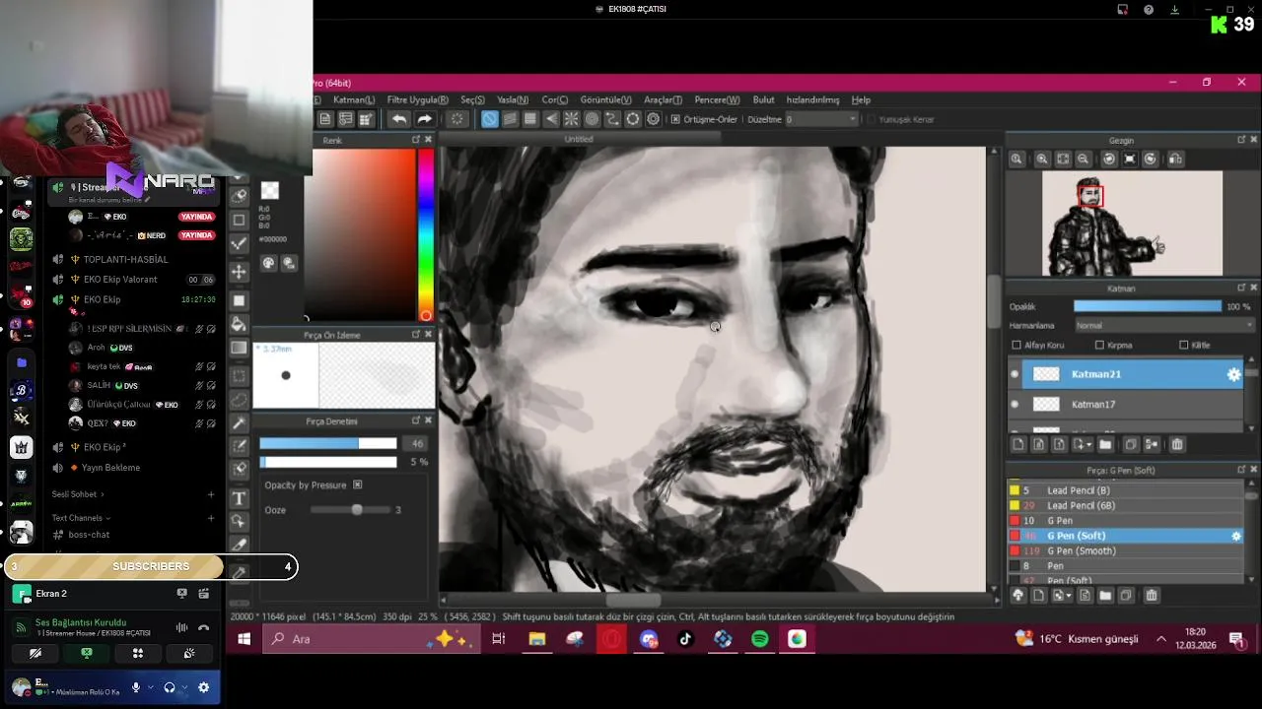Image resolution: width=1262 pixels, height=709 pixels.
Task: Open the Filtre Uygula(R) menu
Action: [x=417, y=99]
